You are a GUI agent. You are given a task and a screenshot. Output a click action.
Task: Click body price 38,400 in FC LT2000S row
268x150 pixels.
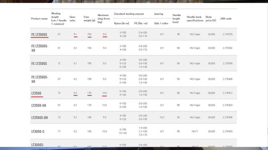click(211, 34)
